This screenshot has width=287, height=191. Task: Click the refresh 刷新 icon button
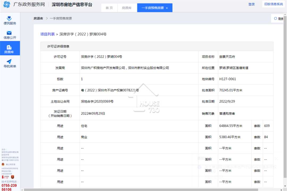click(x=276, y=19)
